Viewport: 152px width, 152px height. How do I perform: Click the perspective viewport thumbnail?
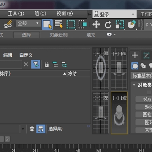(119, 113)
